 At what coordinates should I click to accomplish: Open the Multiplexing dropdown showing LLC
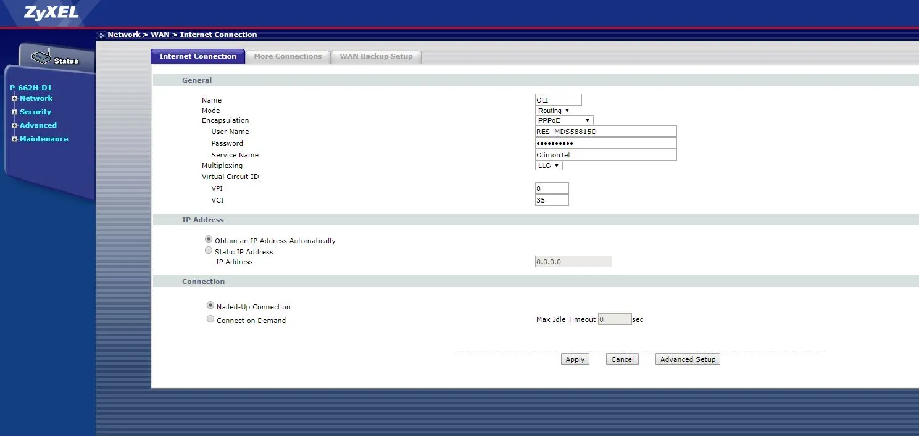point(549,166)
